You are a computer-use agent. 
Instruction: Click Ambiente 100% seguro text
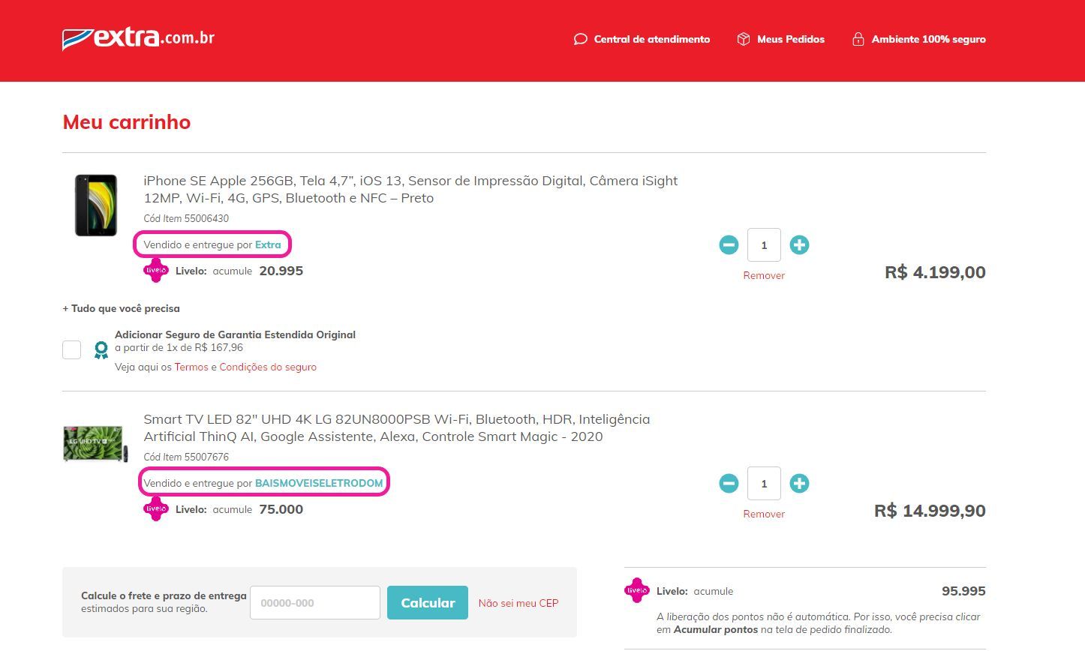click(x=928, y=39)
